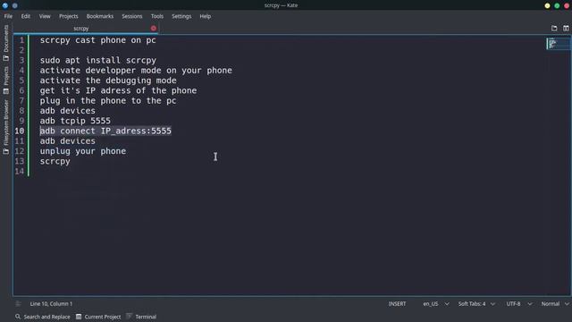Open the UTF-8 encoding dropdown

(x=518, y=304)
